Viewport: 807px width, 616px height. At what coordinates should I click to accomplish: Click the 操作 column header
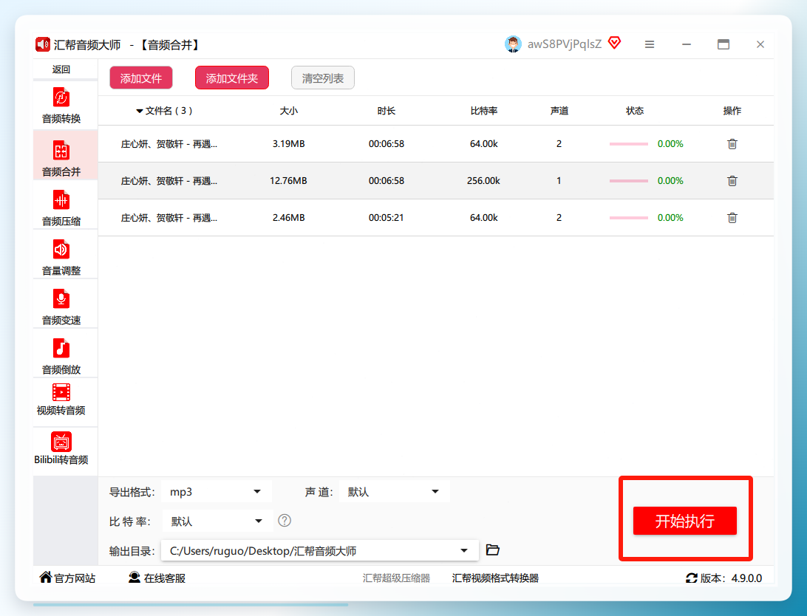(732, 111)
